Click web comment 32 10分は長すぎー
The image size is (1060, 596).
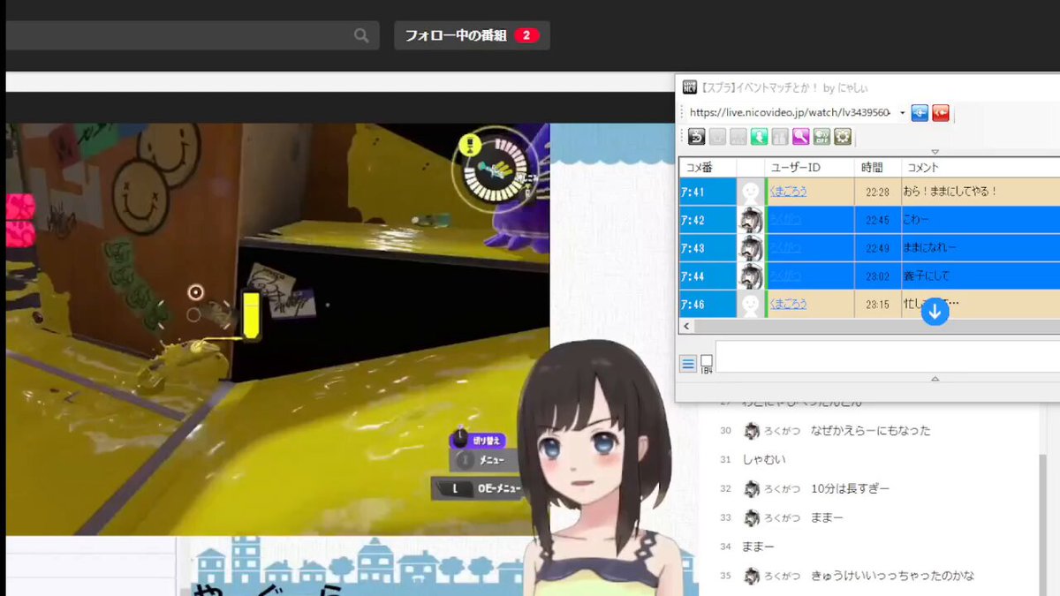850,488
